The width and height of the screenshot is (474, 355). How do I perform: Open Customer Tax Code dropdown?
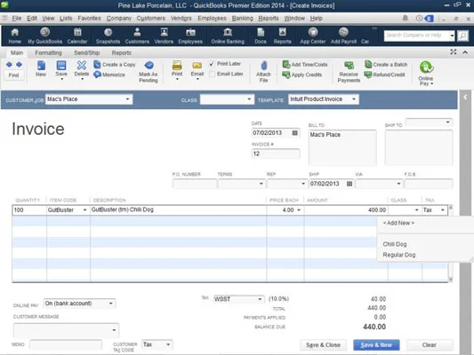pyautogui.click(x=168, y=344)
